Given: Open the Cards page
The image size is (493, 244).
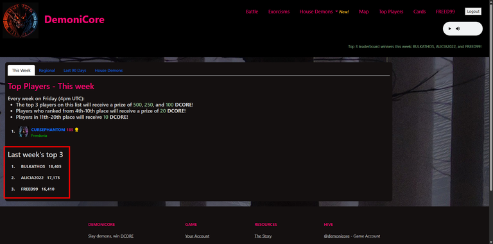Looking at the screenshot, I should click(x=419, y=12).
